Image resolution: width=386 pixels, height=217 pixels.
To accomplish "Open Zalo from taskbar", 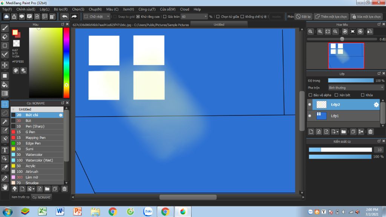I will [x=148, y=211].
